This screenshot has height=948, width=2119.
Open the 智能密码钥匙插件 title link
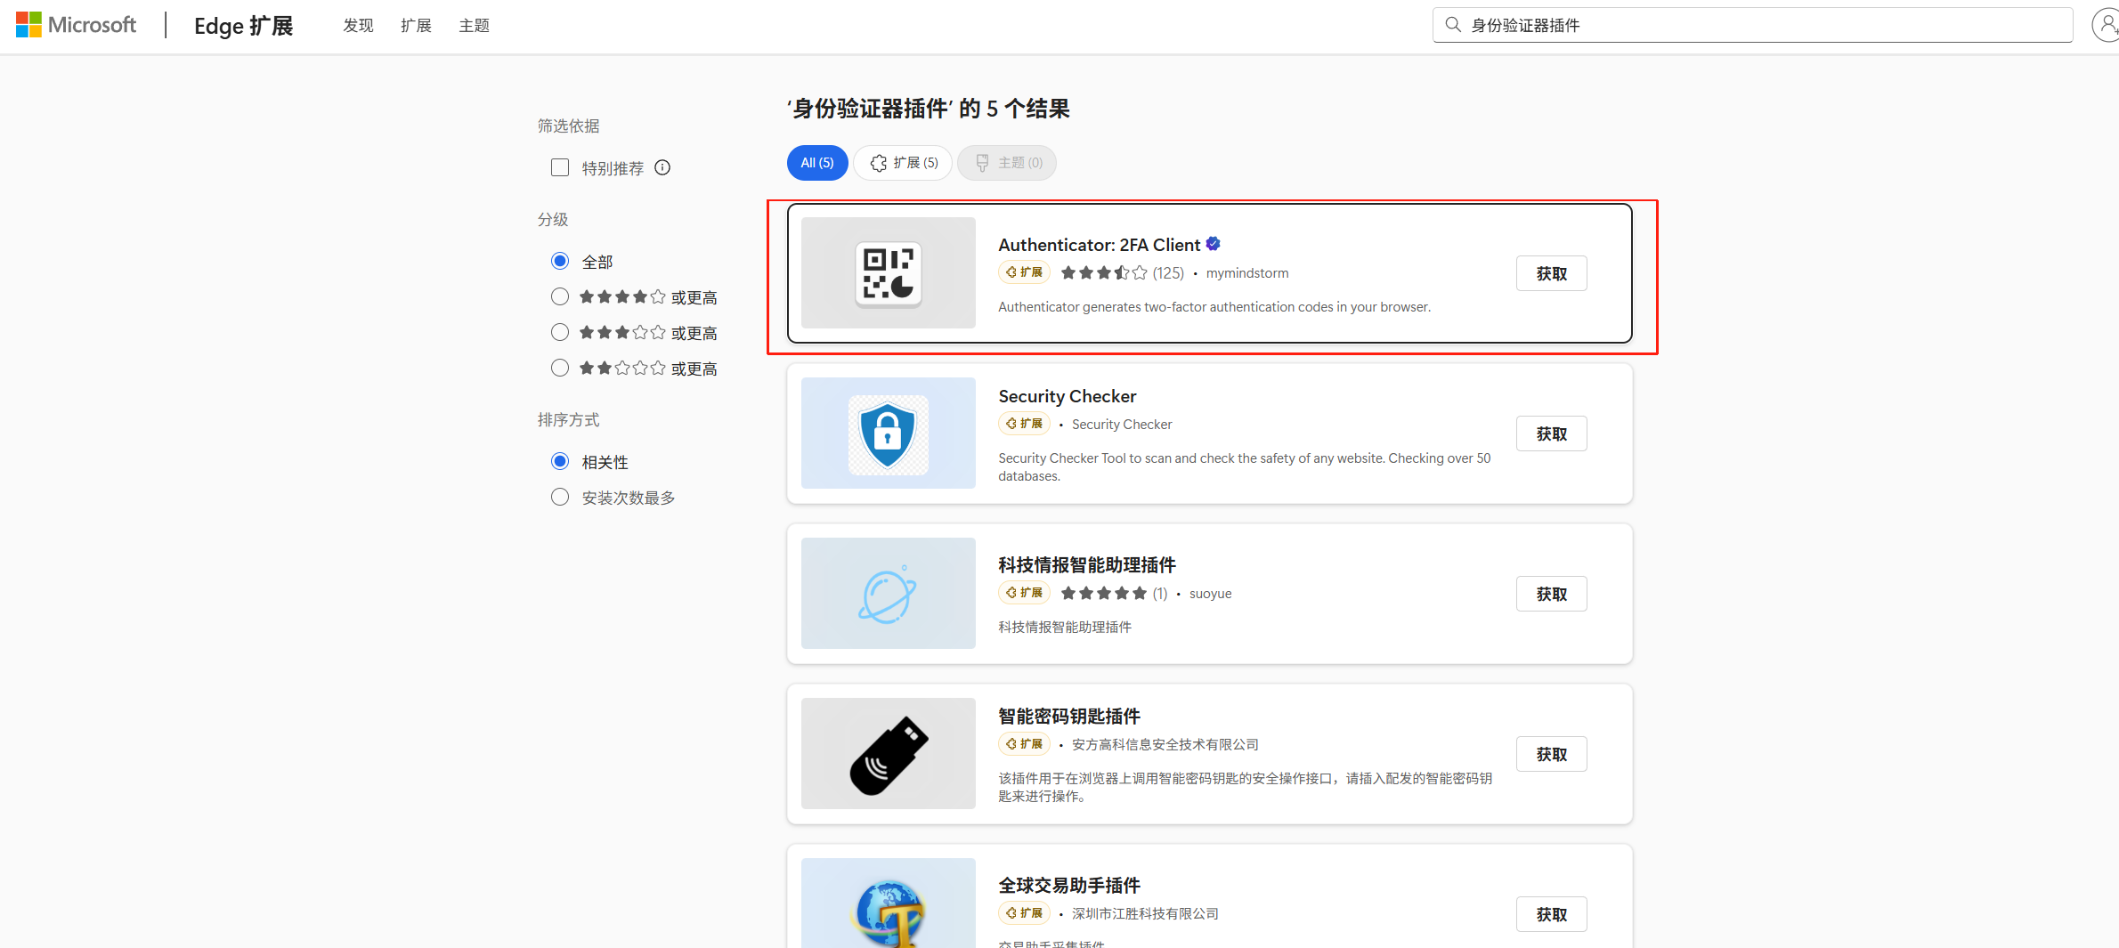(x=1069, y=717)
